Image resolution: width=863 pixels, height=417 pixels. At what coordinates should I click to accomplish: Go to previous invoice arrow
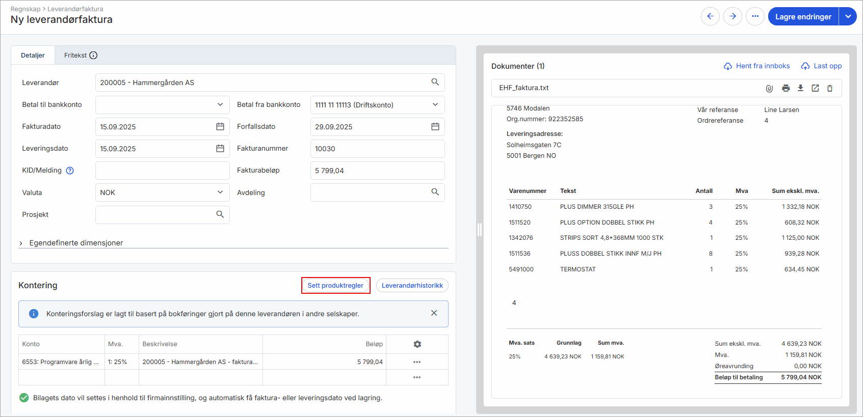710,16
